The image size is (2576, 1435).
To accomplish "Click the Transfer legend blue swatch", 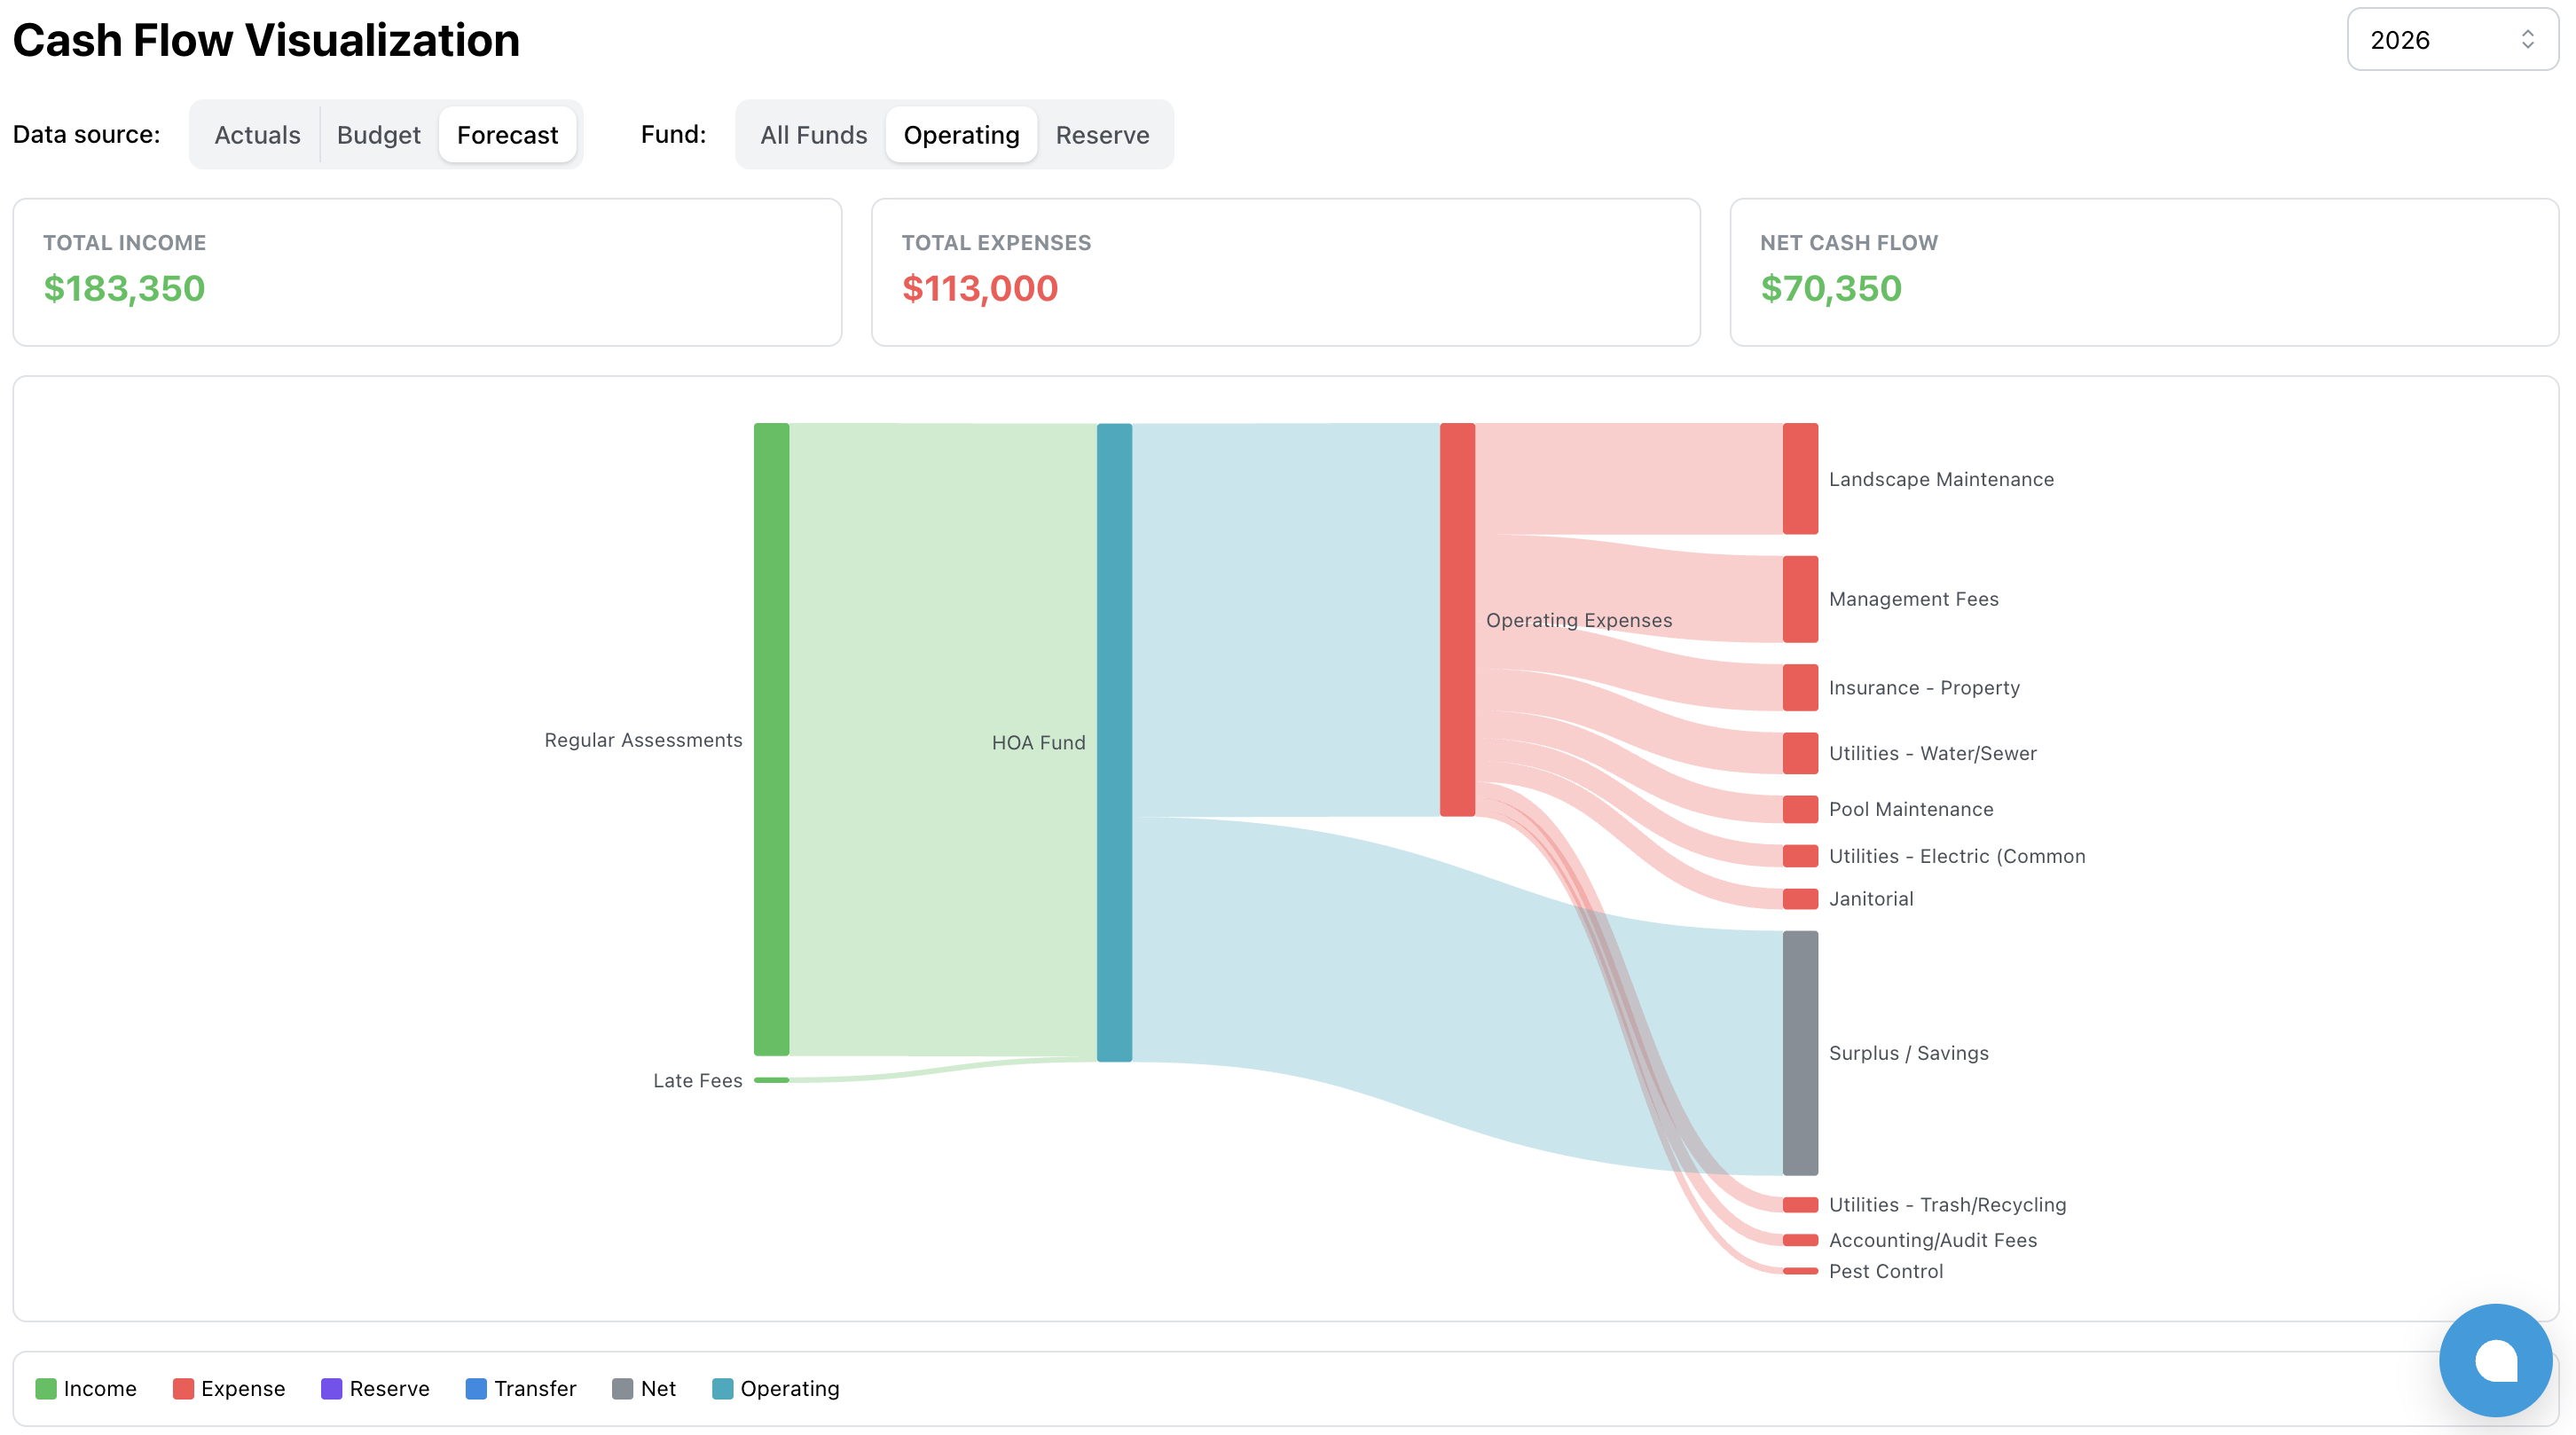I will pos(476,1388).
